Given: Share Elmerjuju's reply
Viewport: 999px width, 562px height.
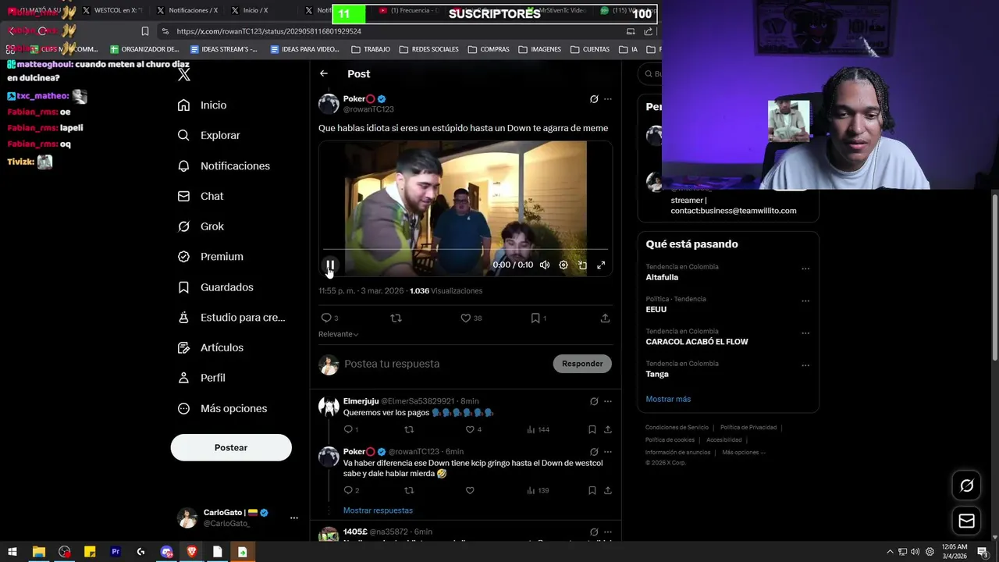Looking at the screenshot, I should tap(607, 429).
